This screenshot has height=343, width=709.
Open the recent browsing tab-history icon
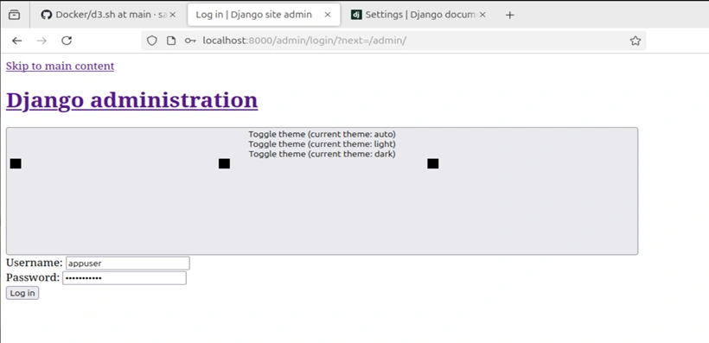[x=15, y=15]
